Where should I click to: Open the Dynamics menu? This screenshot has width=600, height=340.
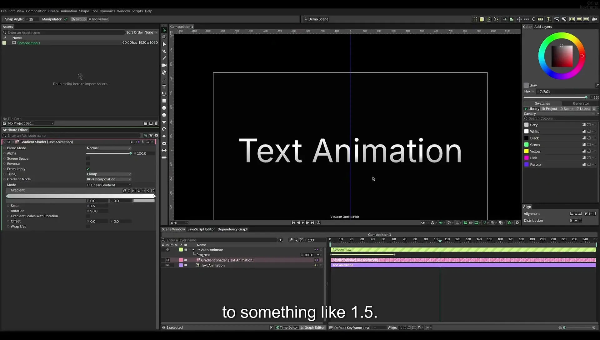point(107,11)
